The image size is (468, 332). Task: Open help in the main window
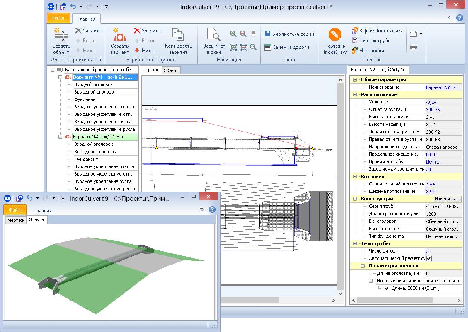460,18
